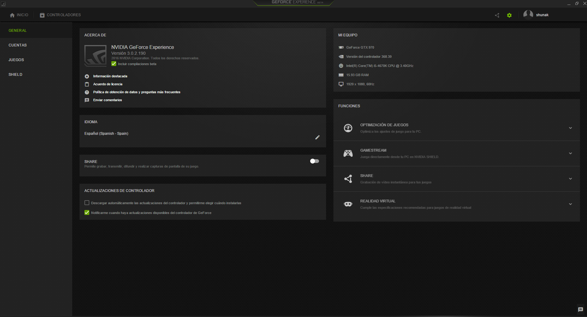587x317 pixels.
Task: Click the star icon for Información destacada
Action: pos(87,76)
